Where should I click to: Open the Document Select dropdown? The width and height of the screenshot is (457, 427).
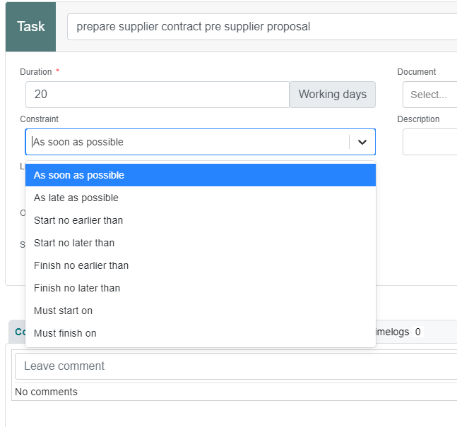(x=430, y=95)
